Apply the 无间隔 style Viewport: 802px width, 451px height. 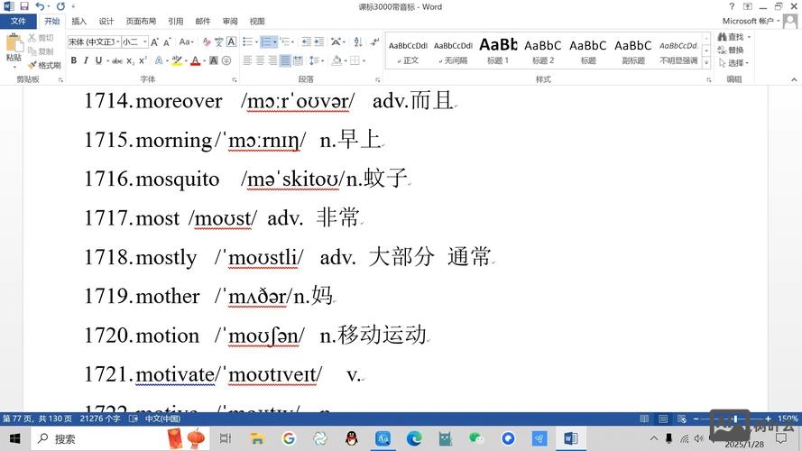pyautogui.click(x=453, y=51)
